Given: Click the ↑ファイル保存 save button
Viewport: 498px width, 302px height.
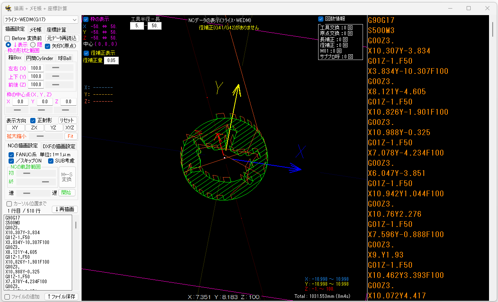Looking at the screenshot, I should 62,297.
